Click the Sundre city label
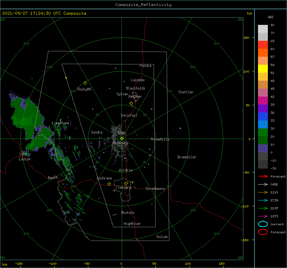This screenshot has height=268, width=287. coord(97,132)
